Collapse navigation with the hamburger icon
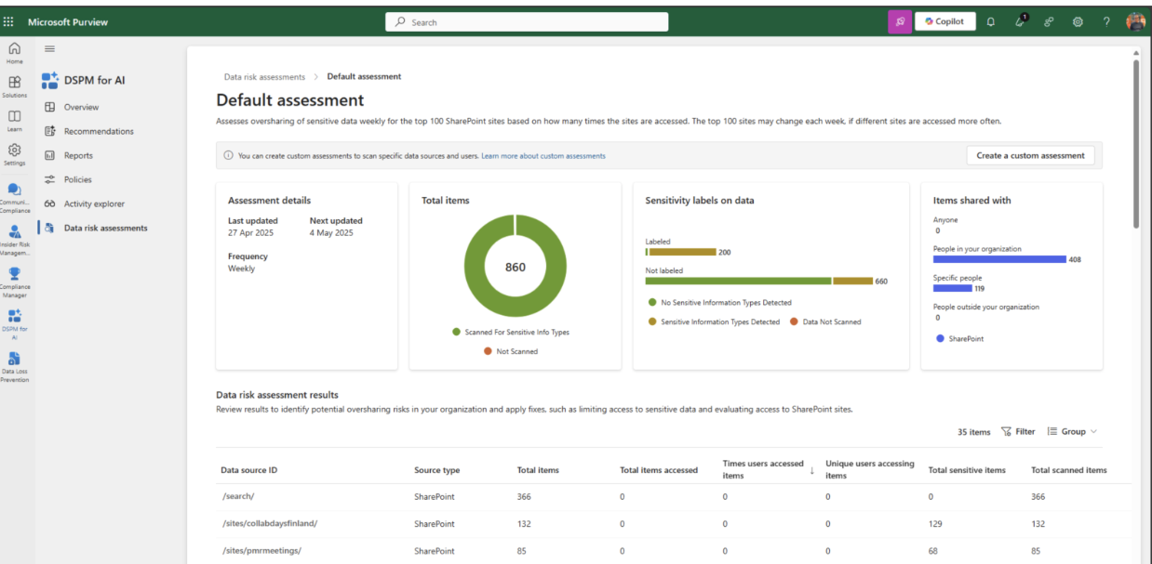Image resolution: width=1152 pixels, height=564 pixels. [49, 48]
